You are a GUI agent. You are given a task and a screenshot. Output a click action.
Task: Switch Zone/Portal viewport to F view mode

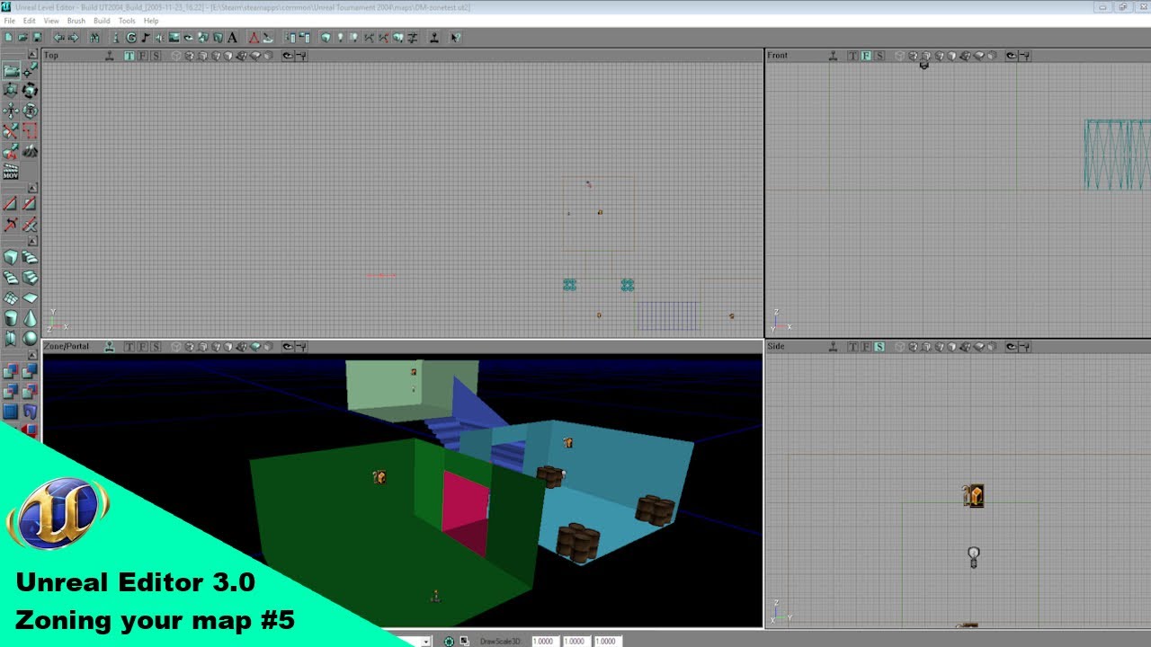(142, 346)
